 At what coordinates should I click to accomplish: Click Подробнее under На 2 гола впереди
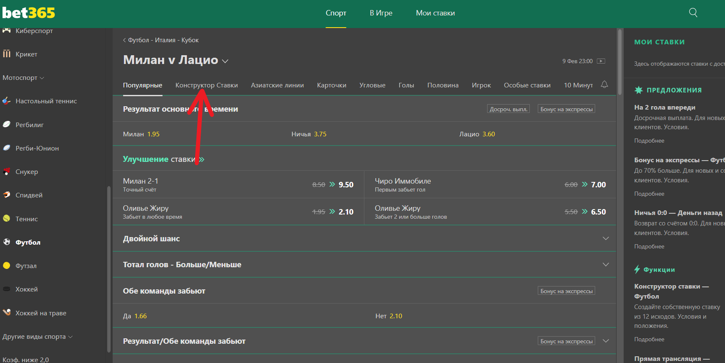tap(649, 141)
